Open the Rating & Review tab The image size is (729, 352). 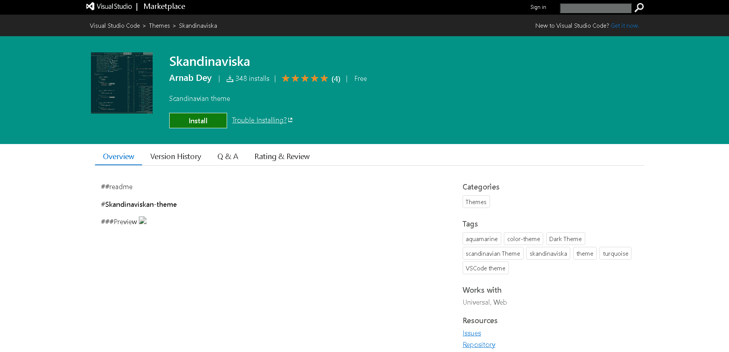click(282, 156)
